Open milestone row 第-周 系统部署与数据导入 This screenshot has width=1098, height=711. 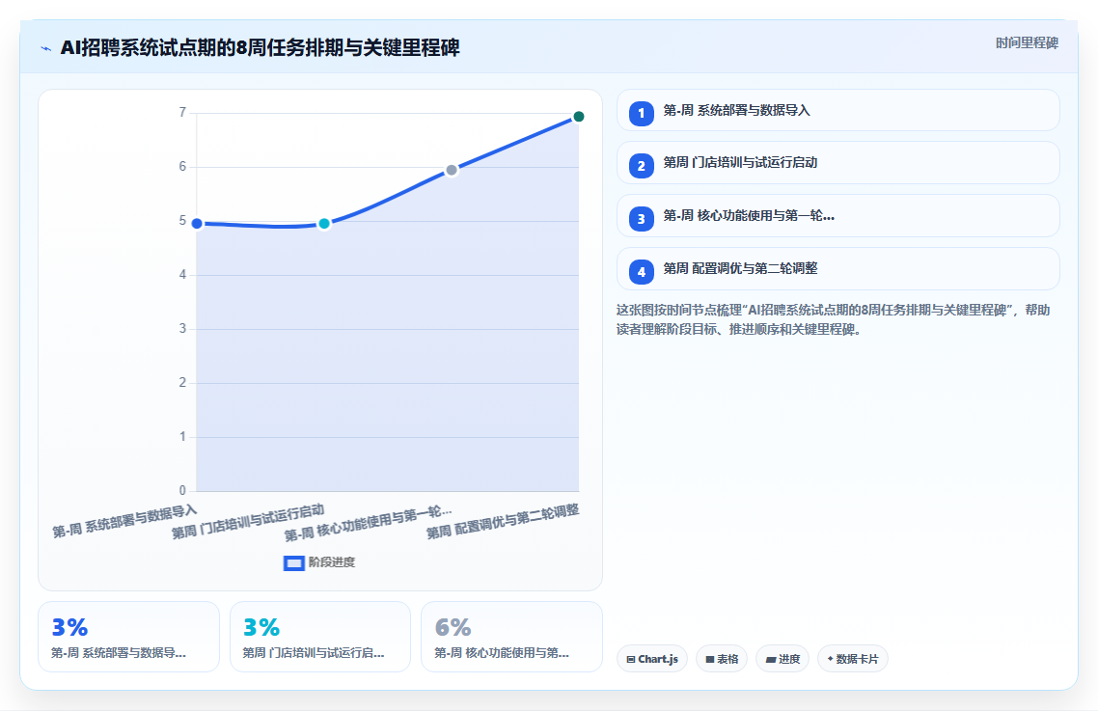tap(838, 111)
